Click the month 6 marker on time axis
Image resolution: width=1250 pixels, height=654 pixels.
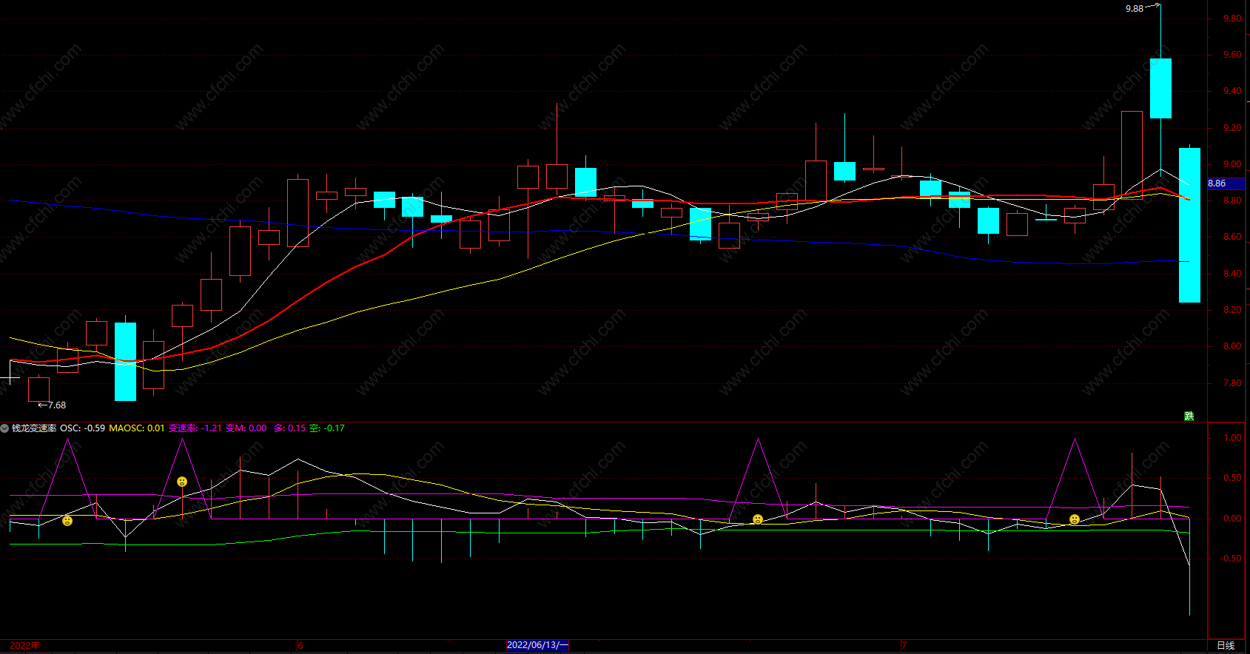[300, 646]
